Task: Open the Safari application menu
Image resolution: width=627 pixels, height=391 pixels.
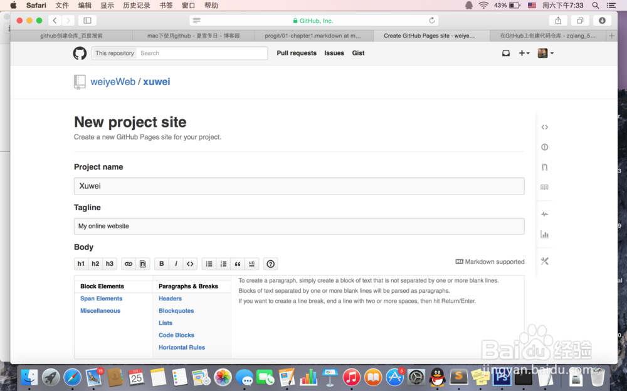Action: [x=36, y=5]
